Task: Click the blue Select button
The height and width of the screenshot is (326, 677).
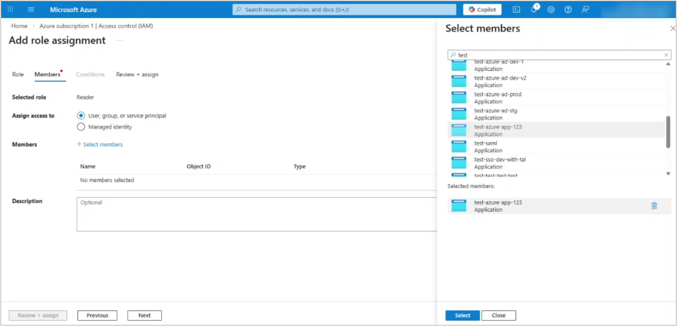Action: pos(462,315)
